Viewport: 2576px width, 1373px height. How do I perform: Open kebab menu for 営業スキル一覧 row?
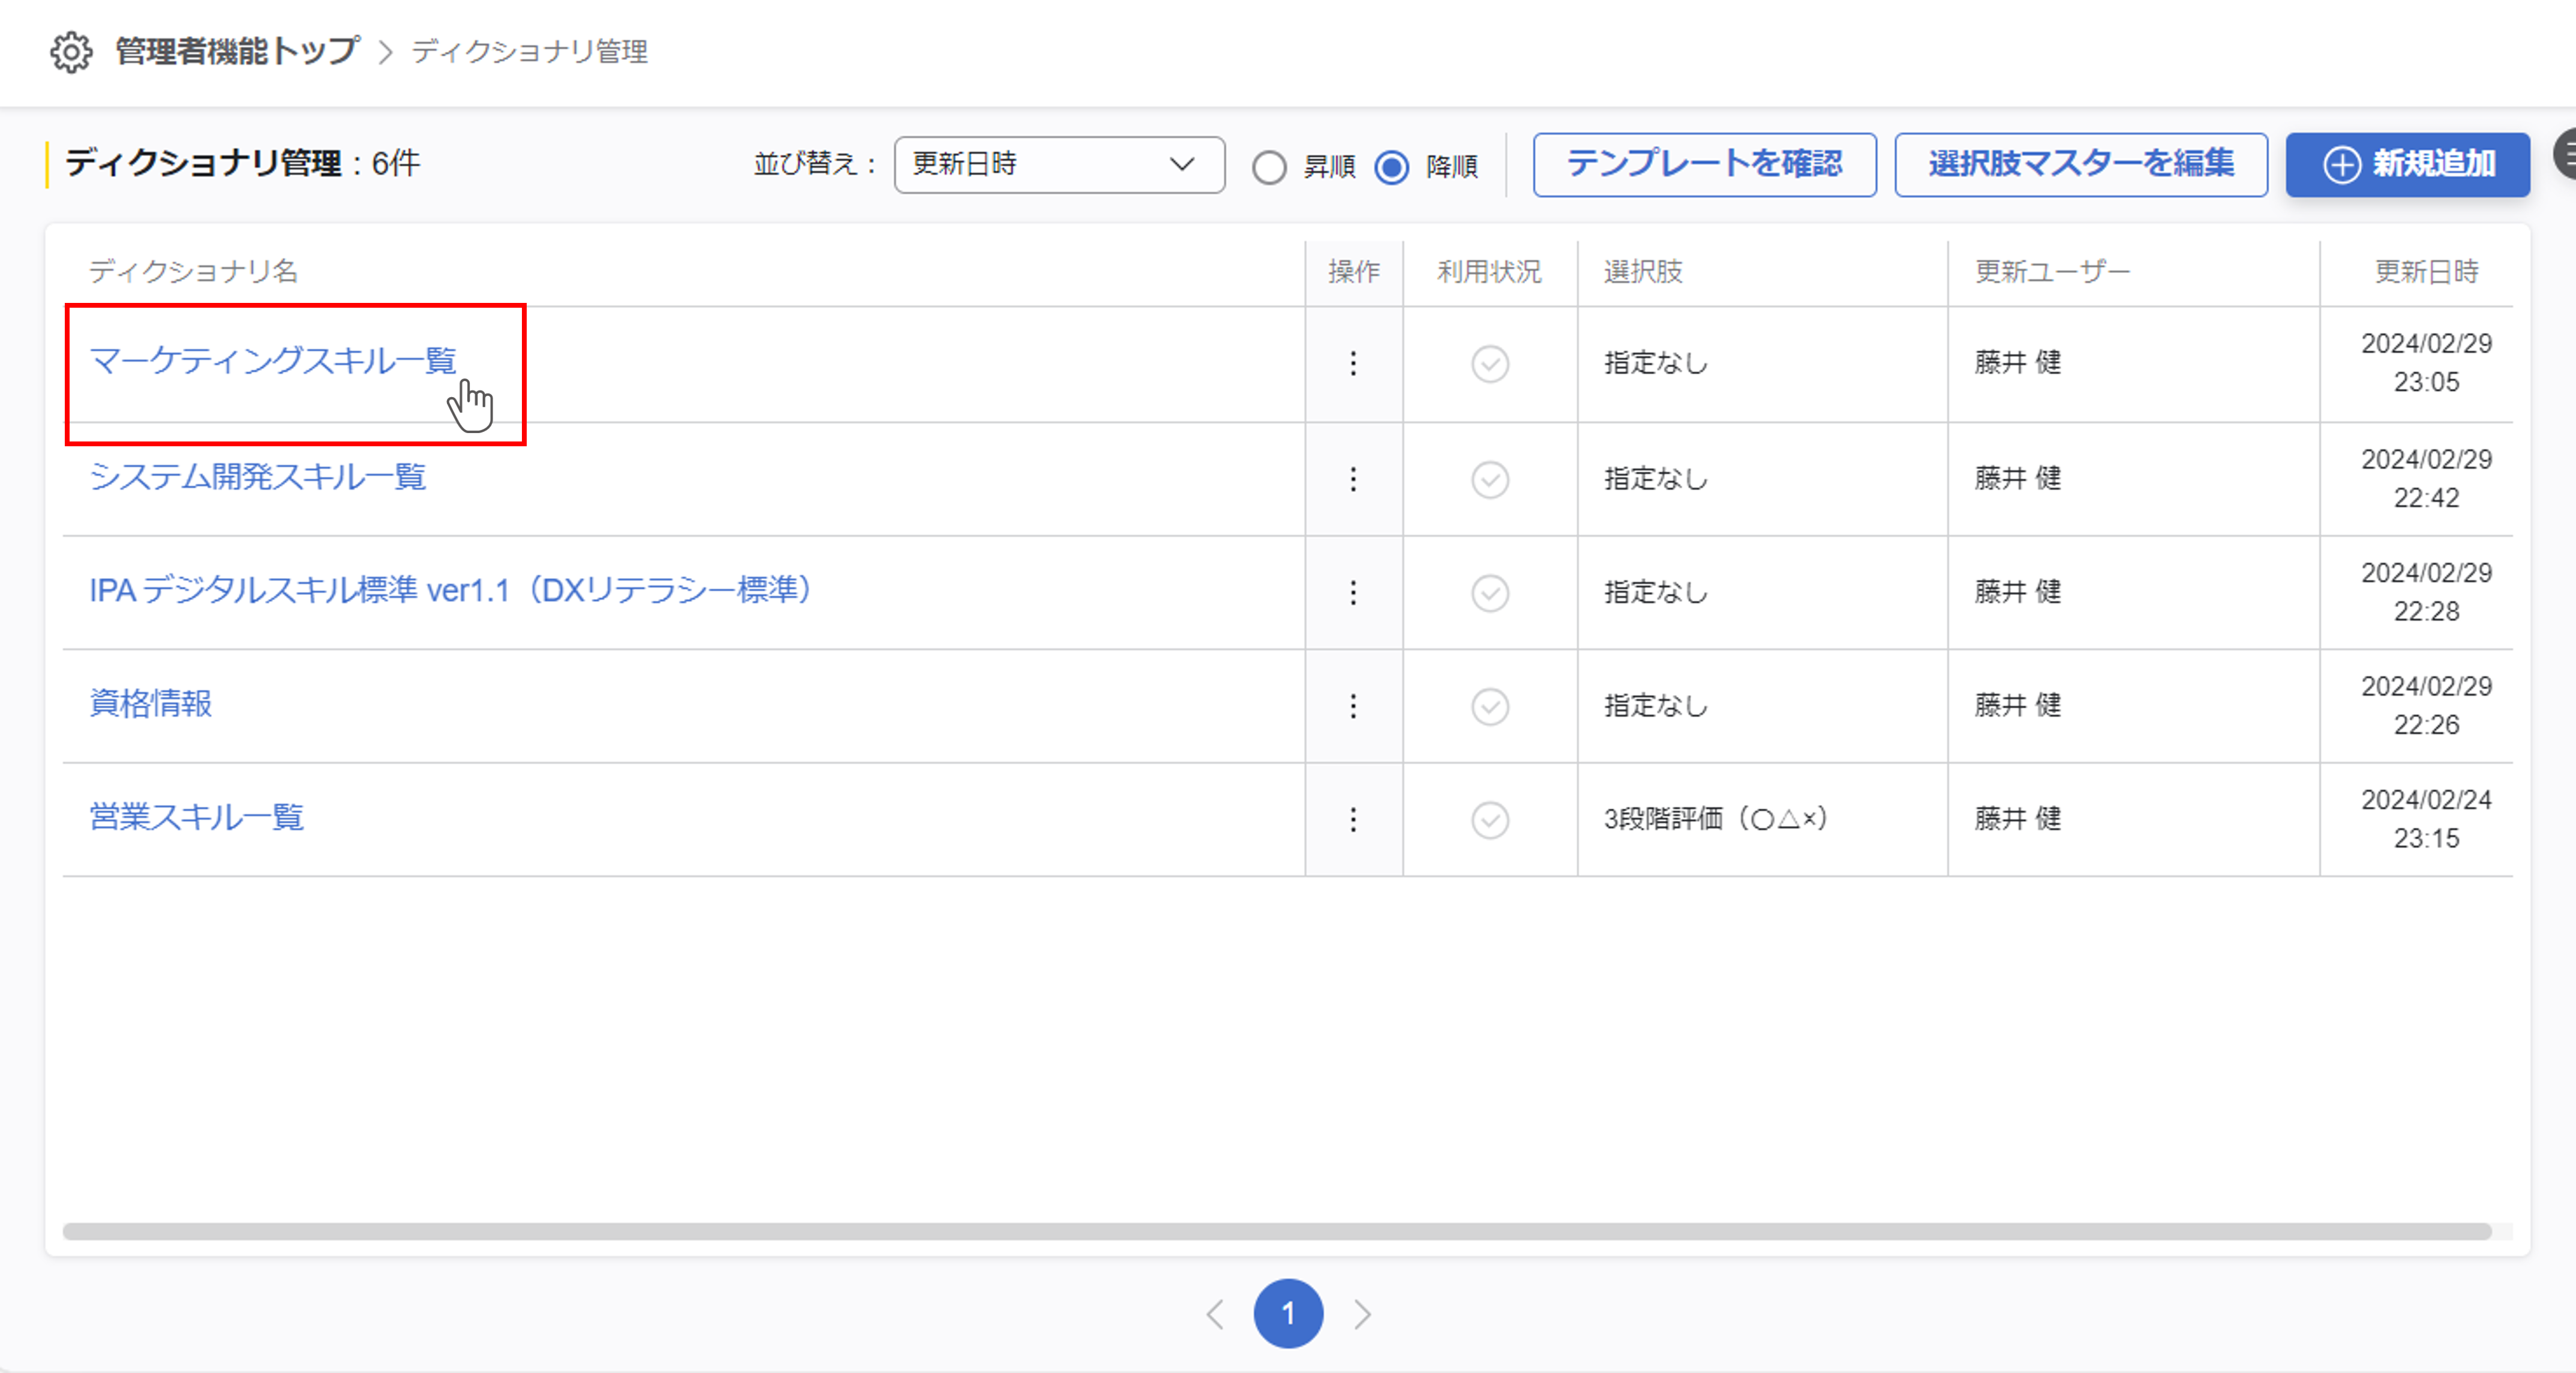tap(1353, 820)
